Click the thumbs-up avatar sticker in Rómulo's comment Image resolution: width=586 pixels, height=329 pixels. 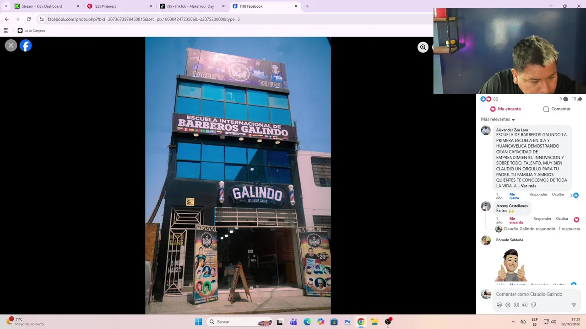coord(511,265)
